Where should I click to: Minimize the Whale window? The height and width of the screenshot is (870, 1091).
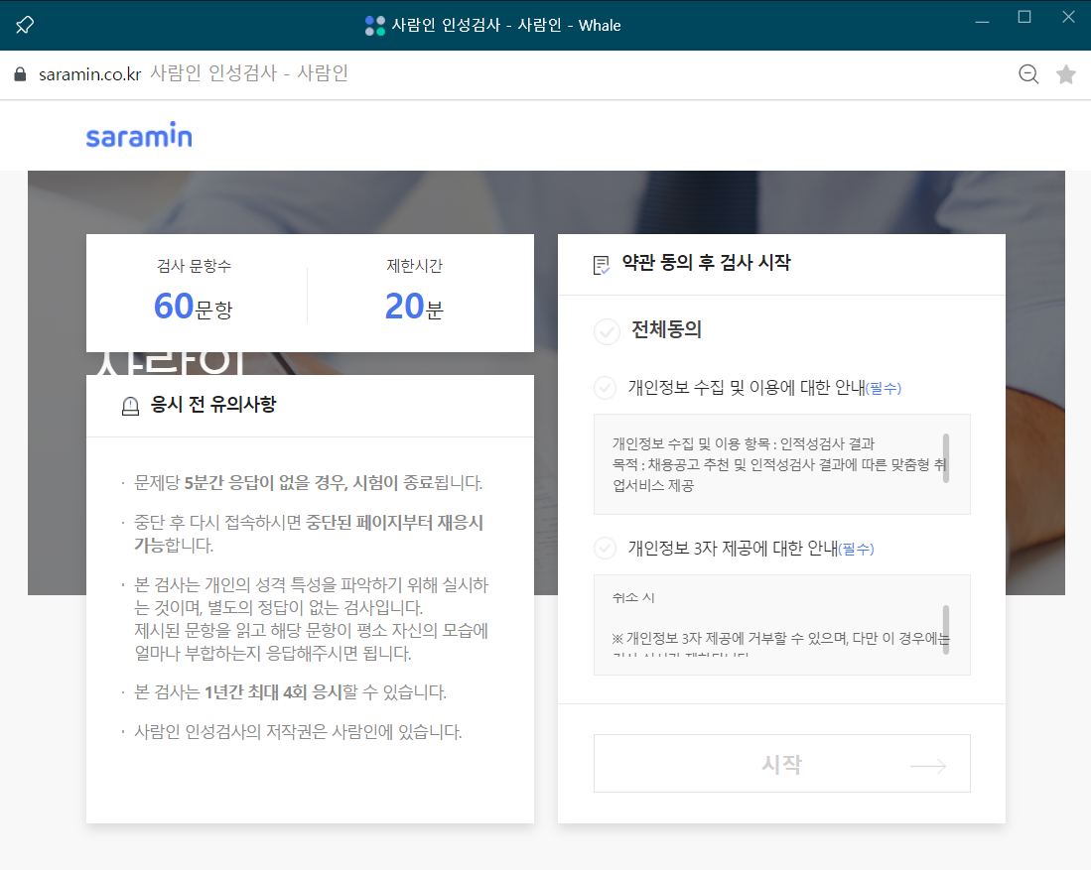[982, 21]
